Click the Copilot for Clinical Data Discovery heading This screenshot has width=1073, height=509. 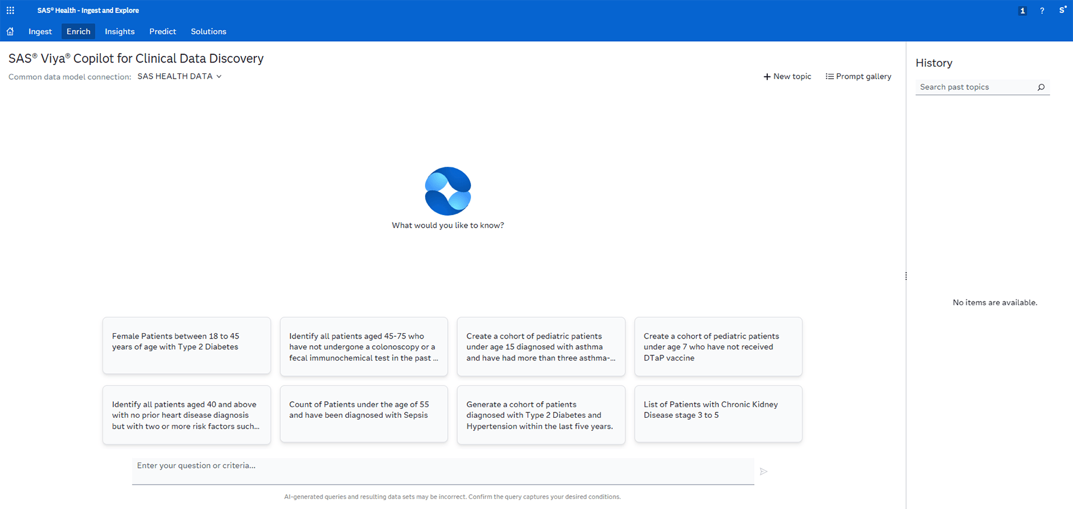pyautogui.click(x=136, y=58)
